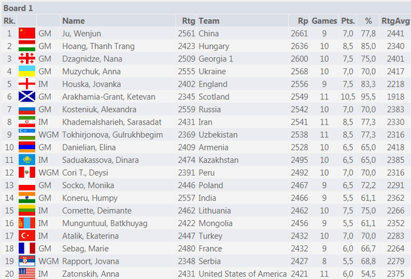The width and height of the screenshot is (411, 279).
Task: Sort table by Rtg column header
Action: click(187, 21)
